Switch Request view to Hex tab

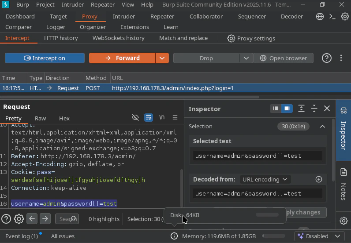click(64, 118)
